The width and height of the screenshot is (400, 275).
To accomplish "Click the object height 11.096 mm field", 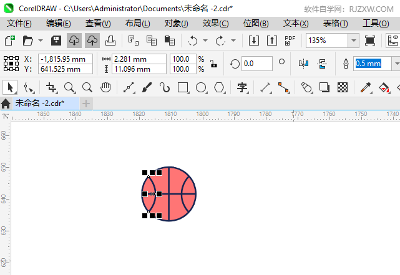I will tap(139, 69).
